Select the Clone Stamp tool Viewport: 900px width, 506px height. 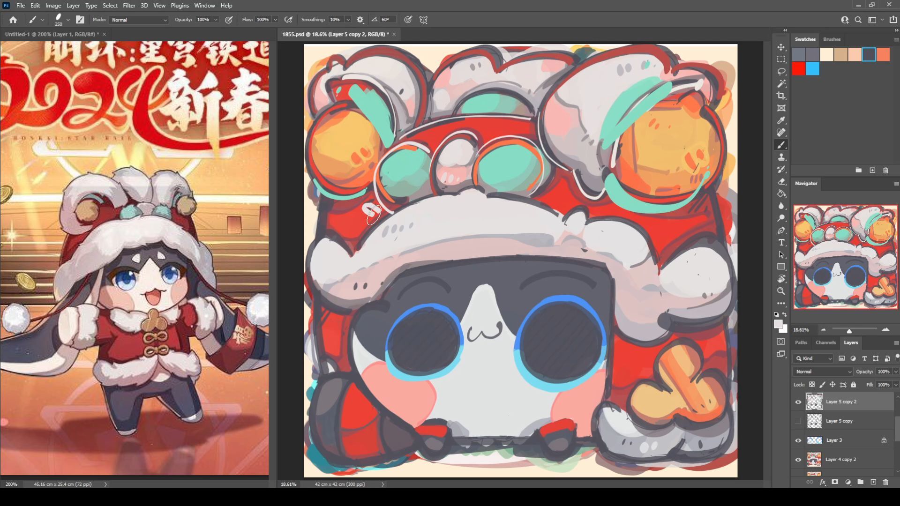click(x=781, y=157)
